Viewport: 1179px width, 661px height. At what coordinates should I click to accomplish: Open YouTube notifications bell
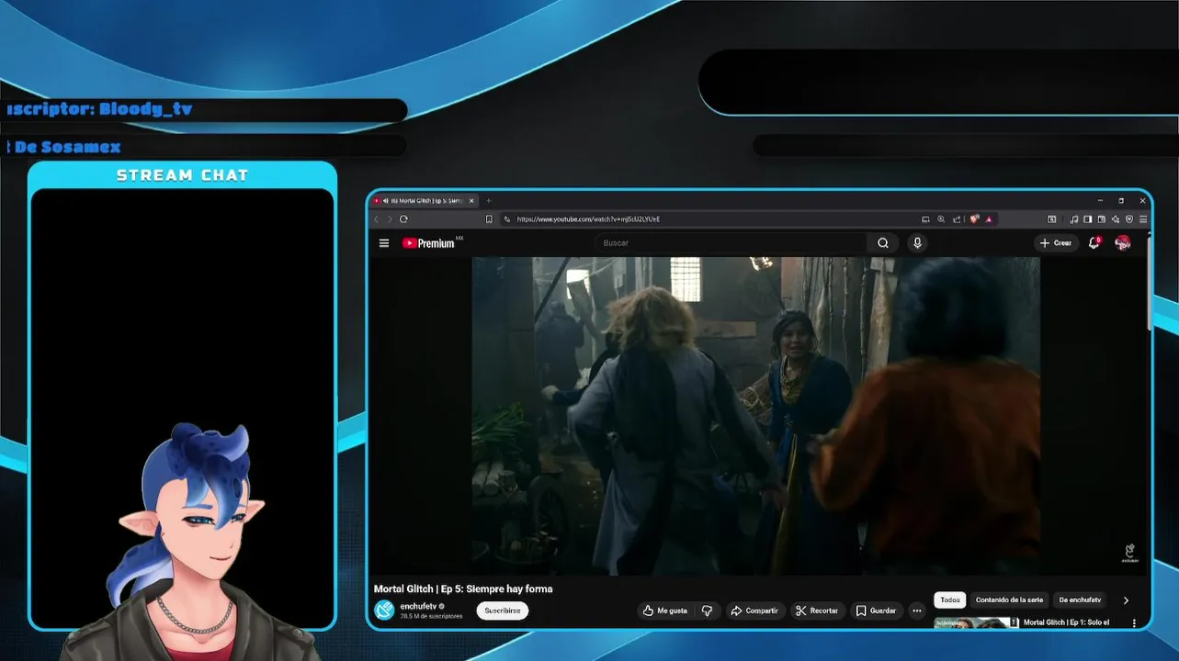coord(1094,243)
